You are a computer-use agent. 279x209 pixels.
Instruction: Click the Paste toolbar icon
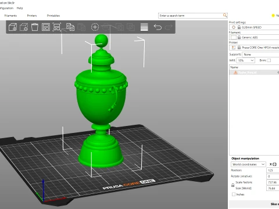point(81,27)
